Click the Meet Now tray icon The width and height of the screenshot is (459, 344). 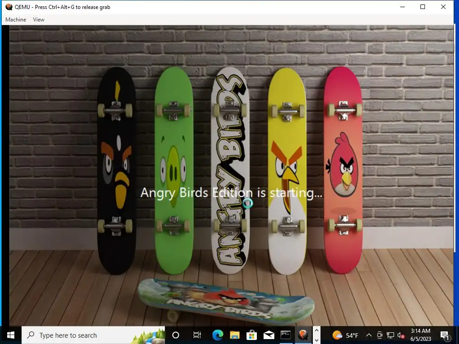(380, 335)
